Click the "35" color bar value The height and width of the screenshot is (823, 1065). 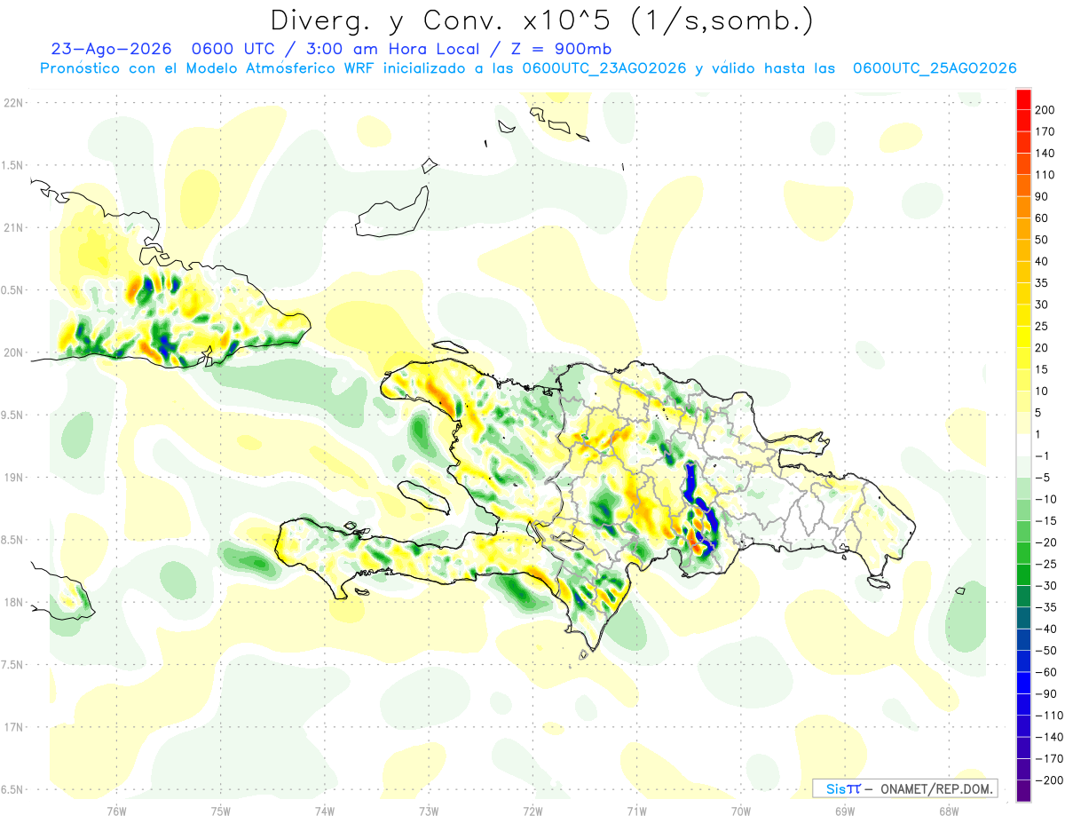pyautogui.click(x=1042, y=283)
